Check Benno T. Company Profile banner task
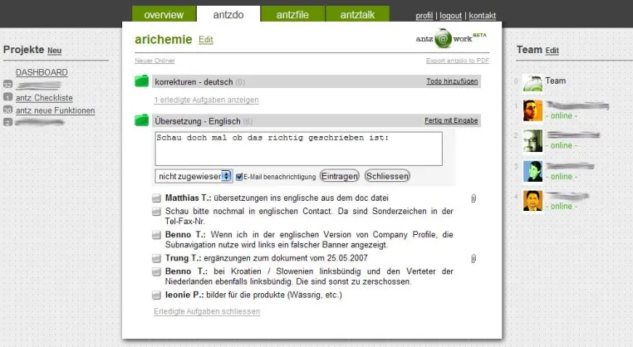This screenshot has height=347, width=633. coord(156,235)
